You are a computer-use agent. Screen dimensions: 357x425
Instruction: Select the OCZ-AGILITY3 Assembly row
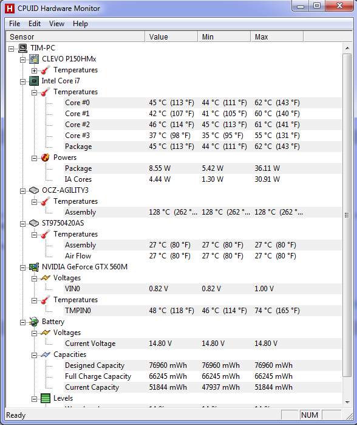(203, 212)
